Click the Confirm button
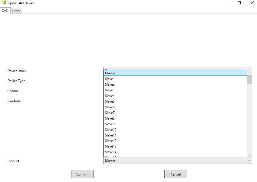Viewport: 257px width, 182px height. click(82, 174)
